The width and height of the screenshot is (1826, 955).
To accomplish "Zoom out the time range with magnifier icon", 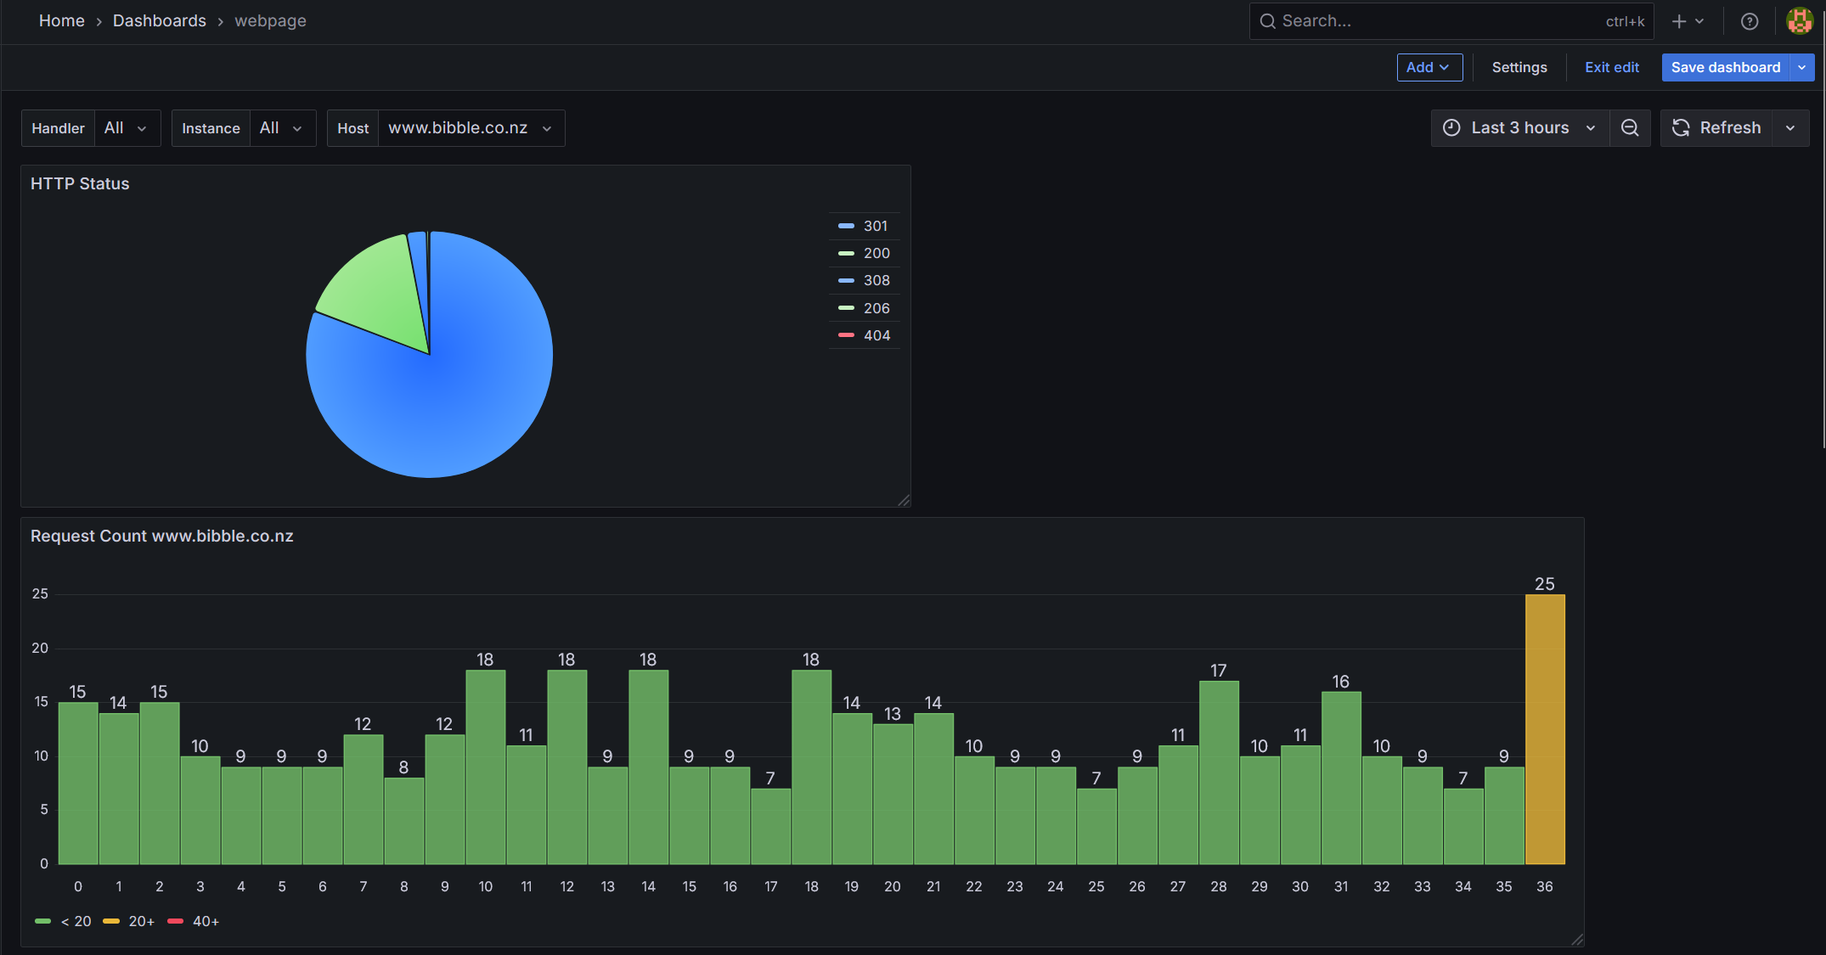I will point(1630,127).
